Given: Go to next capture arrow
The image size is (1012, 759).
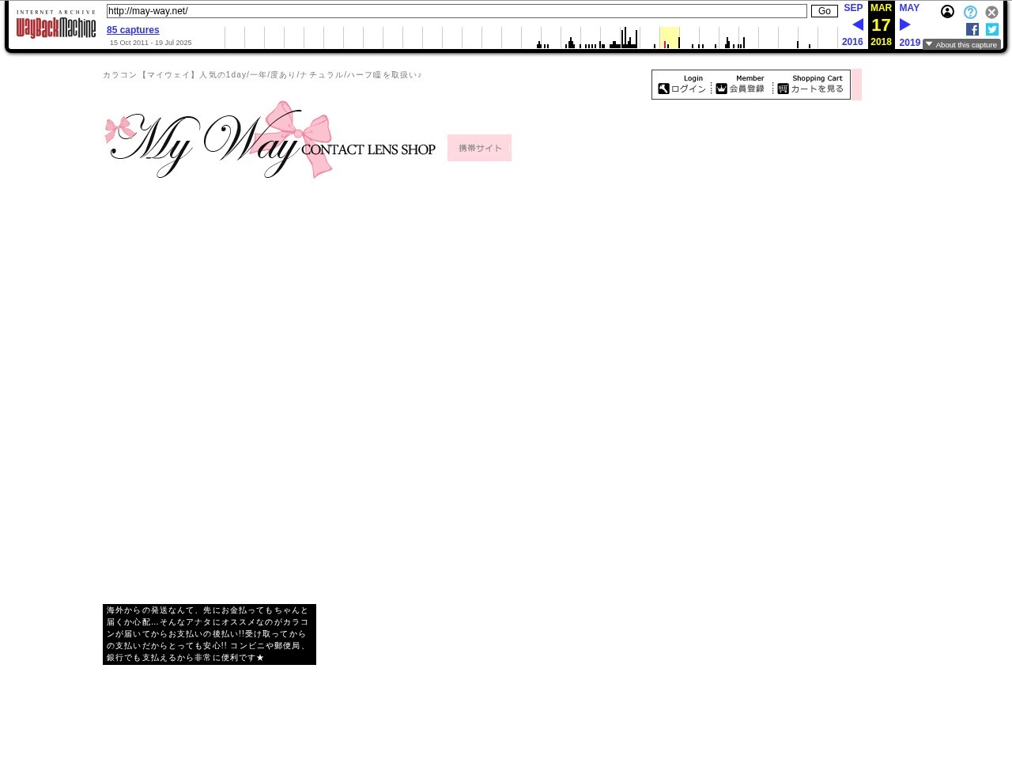Looking at the screenshot, I should click(904, 25).
